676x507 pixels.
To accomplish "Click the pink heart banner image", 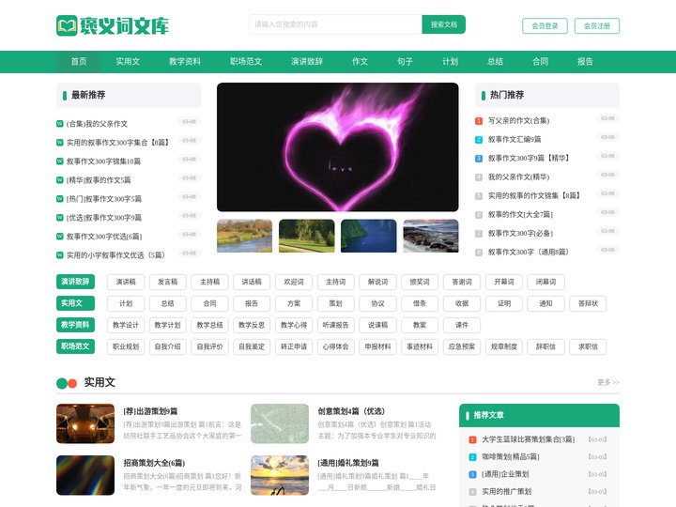I will (338, 147).
